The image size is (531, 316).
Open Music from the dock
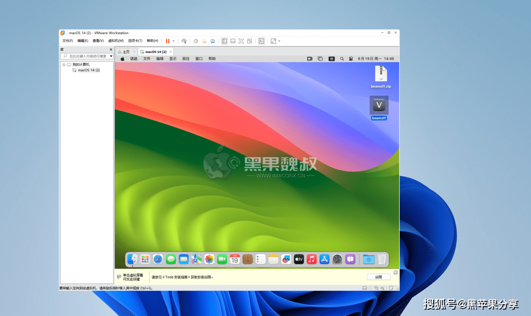[312, 259]
